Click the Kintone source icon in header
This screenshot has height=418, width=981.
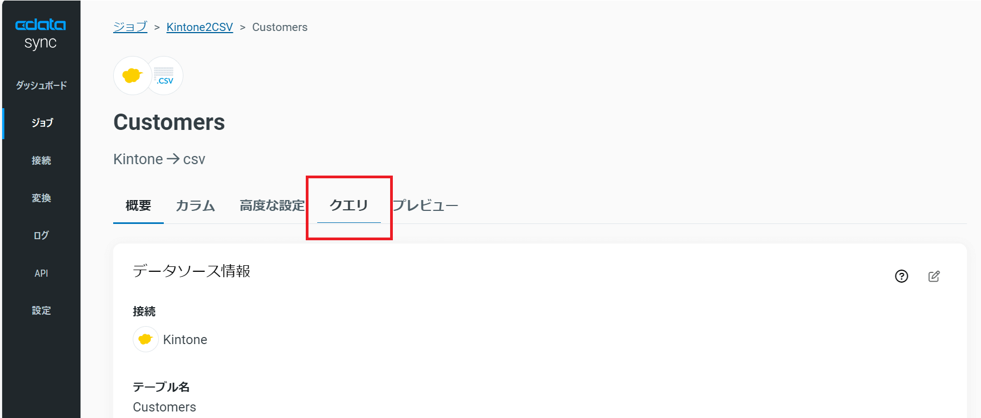132,76
